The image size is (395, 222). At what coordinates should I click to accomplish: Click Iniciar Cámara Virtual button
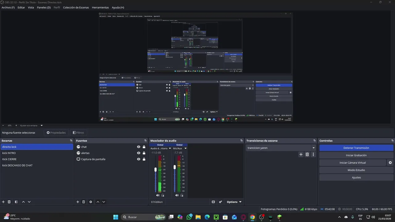pos(352,162)
